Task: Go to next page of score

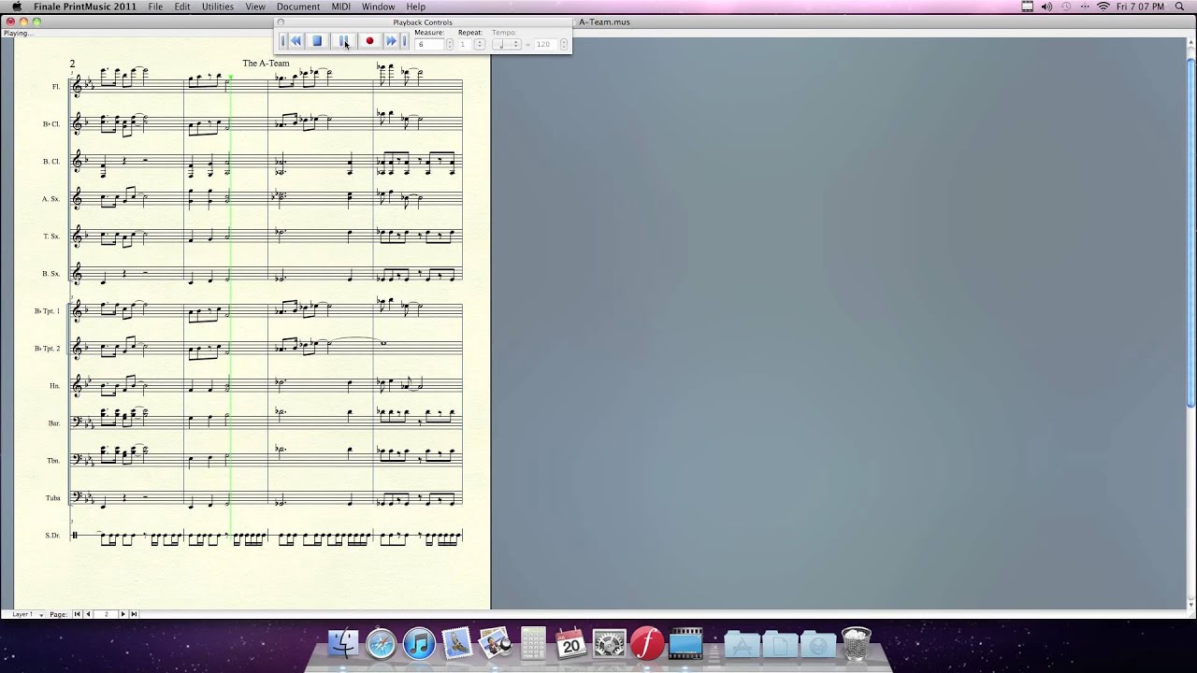Action: [123, 614]
